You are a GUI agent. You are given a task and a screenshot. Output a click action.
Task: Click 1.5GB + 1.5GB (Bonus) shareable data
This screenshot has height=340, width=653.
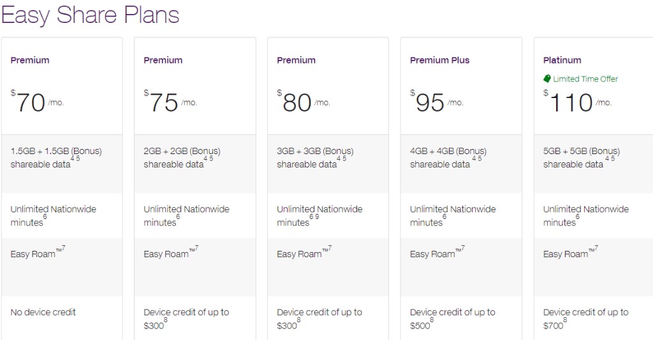point(56,157)
